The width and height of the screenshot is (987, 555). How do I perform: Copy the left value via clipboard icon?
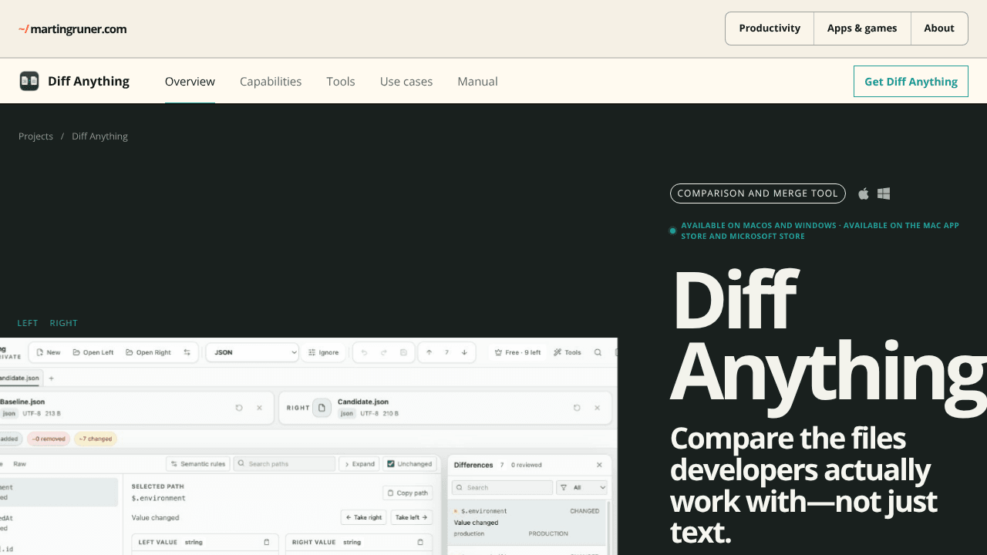267,542
